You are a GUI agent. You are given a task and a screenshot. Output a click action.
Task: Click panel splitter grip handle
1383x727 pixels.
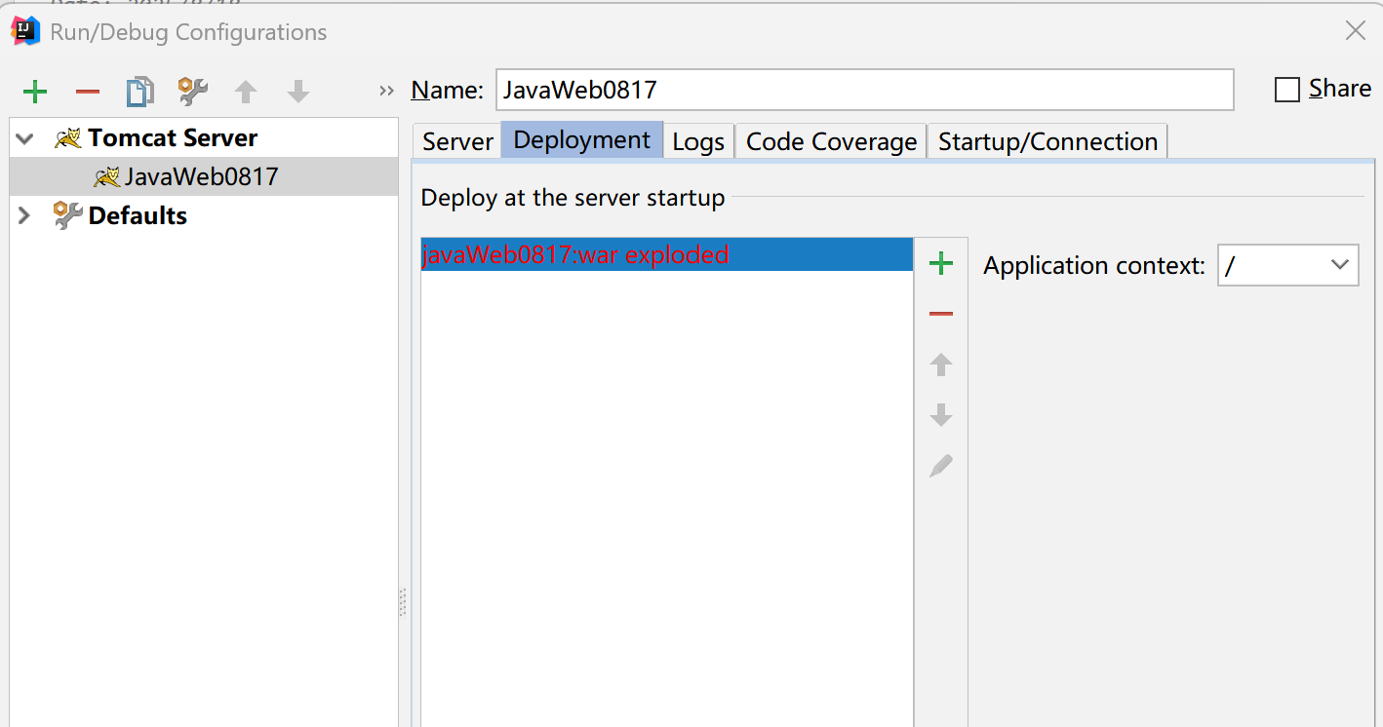point(402,602)
